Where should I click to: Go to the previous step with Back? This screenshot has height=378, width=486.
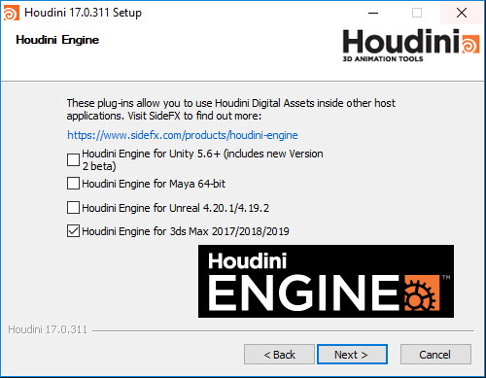(279, 355)
